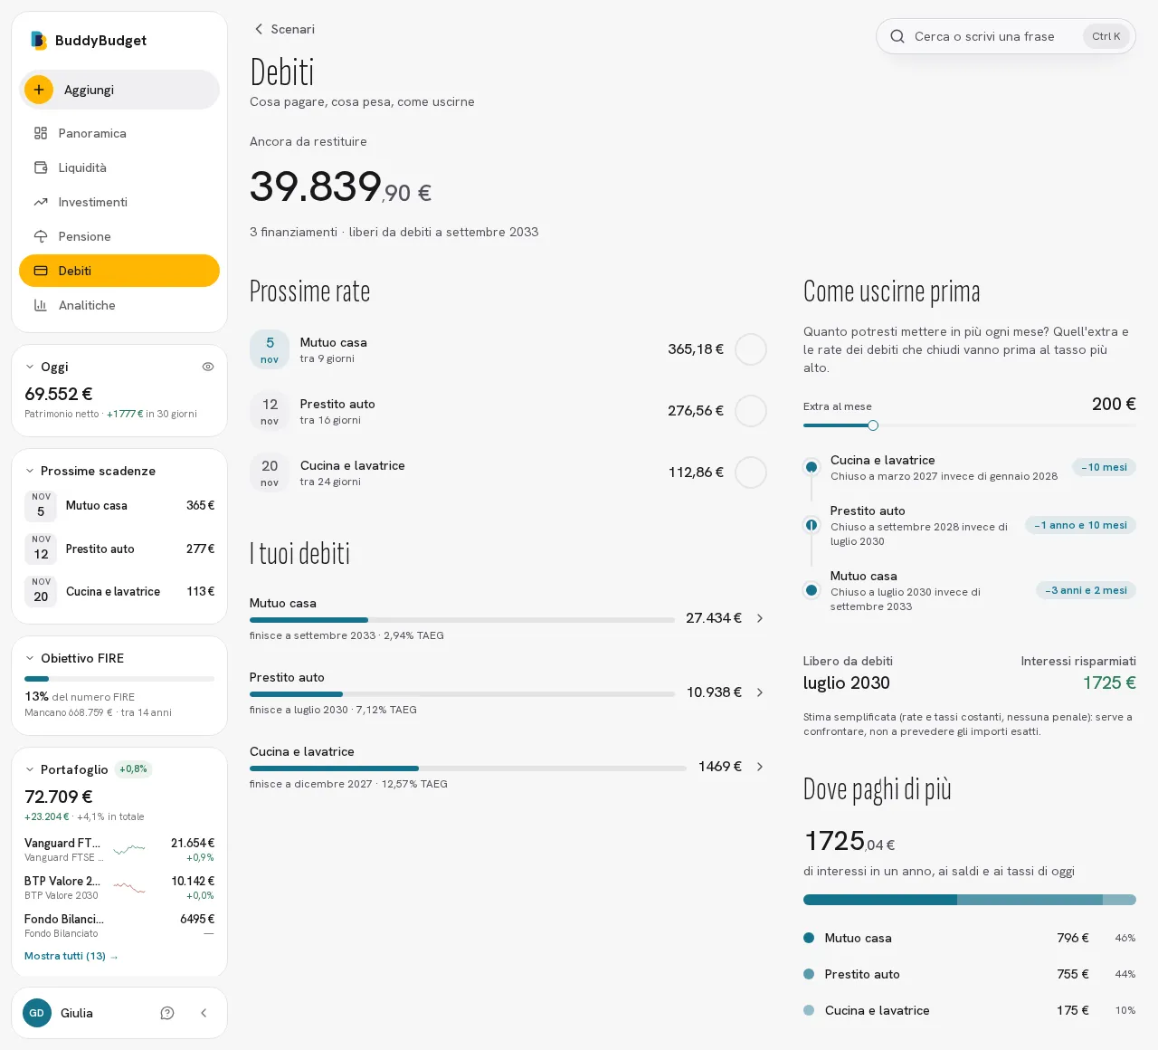The height and width of the screenshot is (1050, 1158).
Task: Click the 12 nov date badge in Prossime rate
Action: click(x=270, y=411)
